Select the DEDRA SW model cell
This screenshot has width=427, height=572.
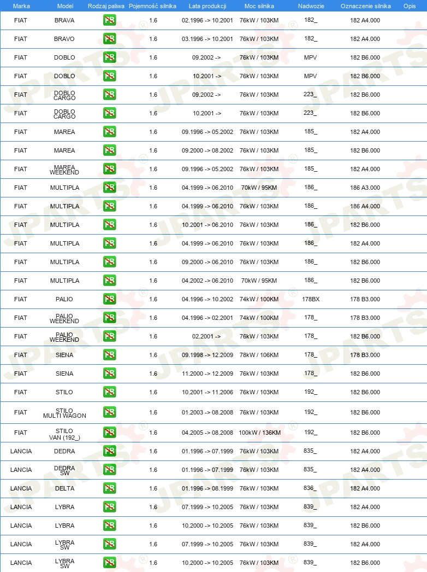(x=64, y=471)
